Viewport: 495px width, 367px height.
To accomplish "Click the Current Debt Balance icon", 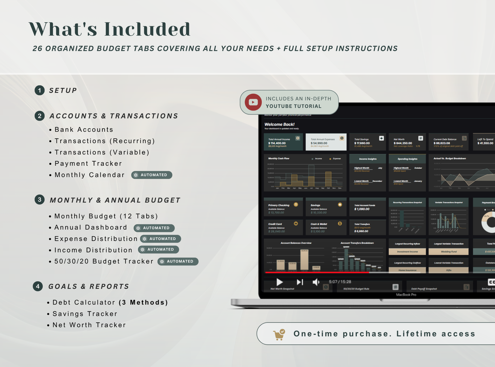I will (464, 138).
